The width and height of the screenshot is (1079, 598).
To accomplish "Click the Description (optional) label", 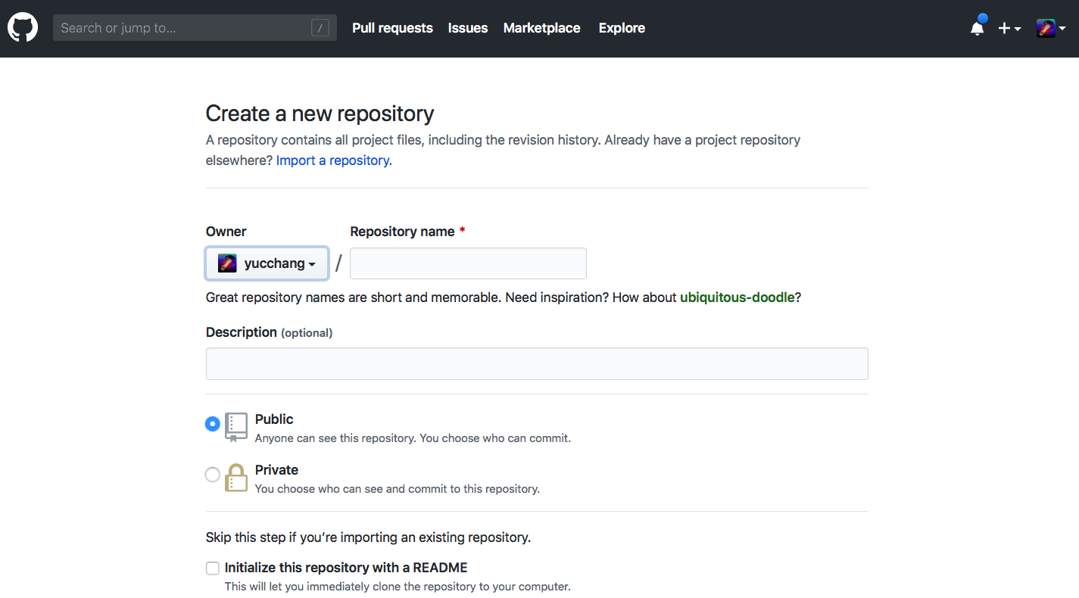I will (269, 332).
